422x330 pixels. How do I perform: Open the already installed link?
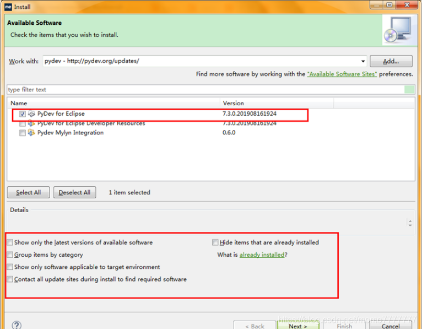click(262, 255)
